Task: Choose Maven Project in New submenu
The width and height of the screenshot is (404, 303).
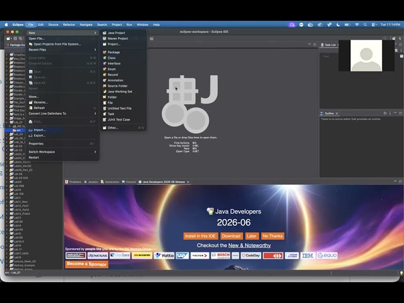Action: pos(123,39)
